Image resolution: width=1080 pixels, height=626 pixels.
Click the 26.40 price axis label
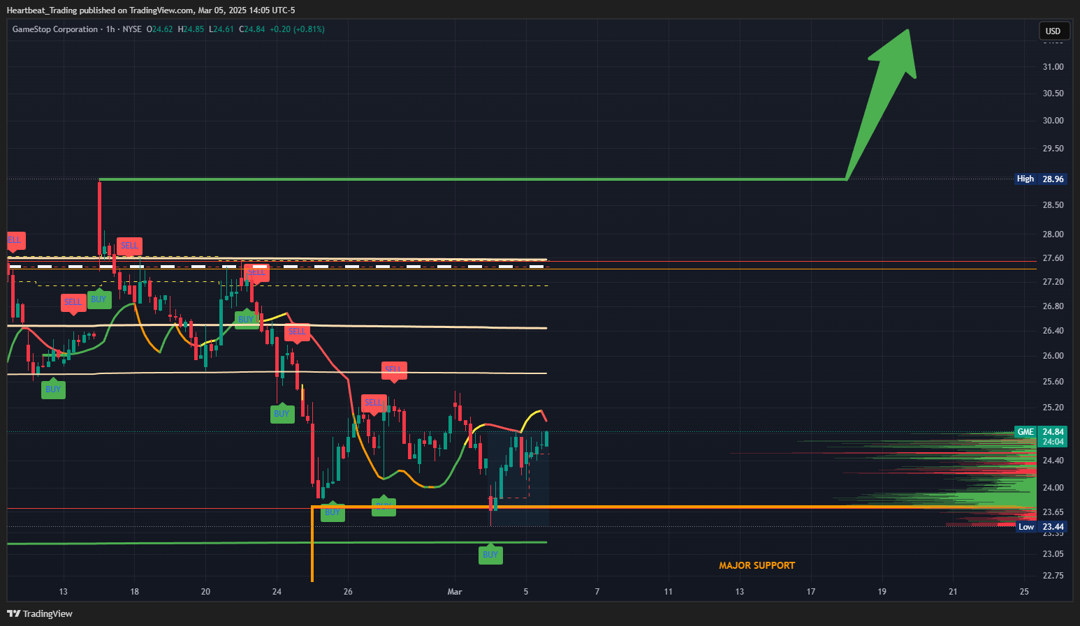coord(1053,331)
